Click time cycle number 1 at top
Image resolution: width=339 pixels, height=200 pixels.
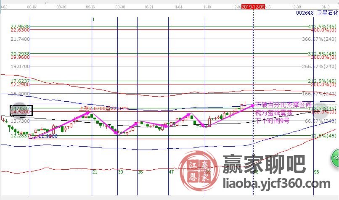[x=93, y=20]
